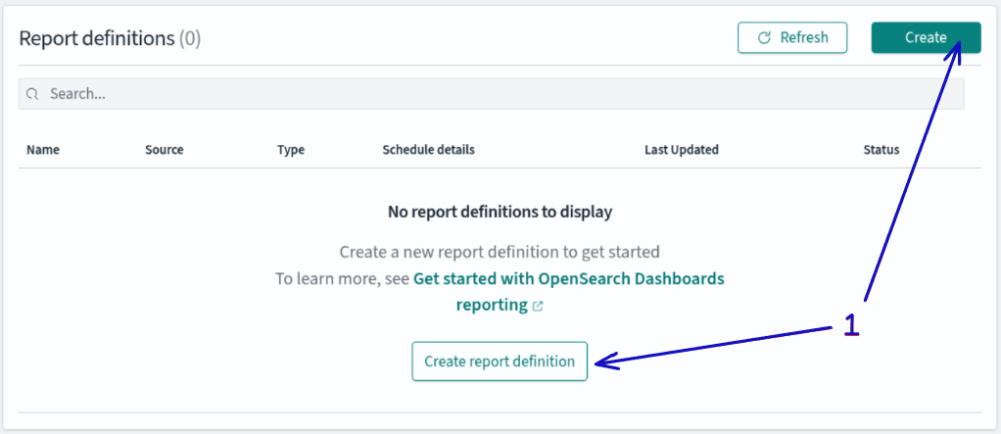This screenshot has width=1001, height=434.
Task: Click the magnifying glass search icon
Action: 32,94
